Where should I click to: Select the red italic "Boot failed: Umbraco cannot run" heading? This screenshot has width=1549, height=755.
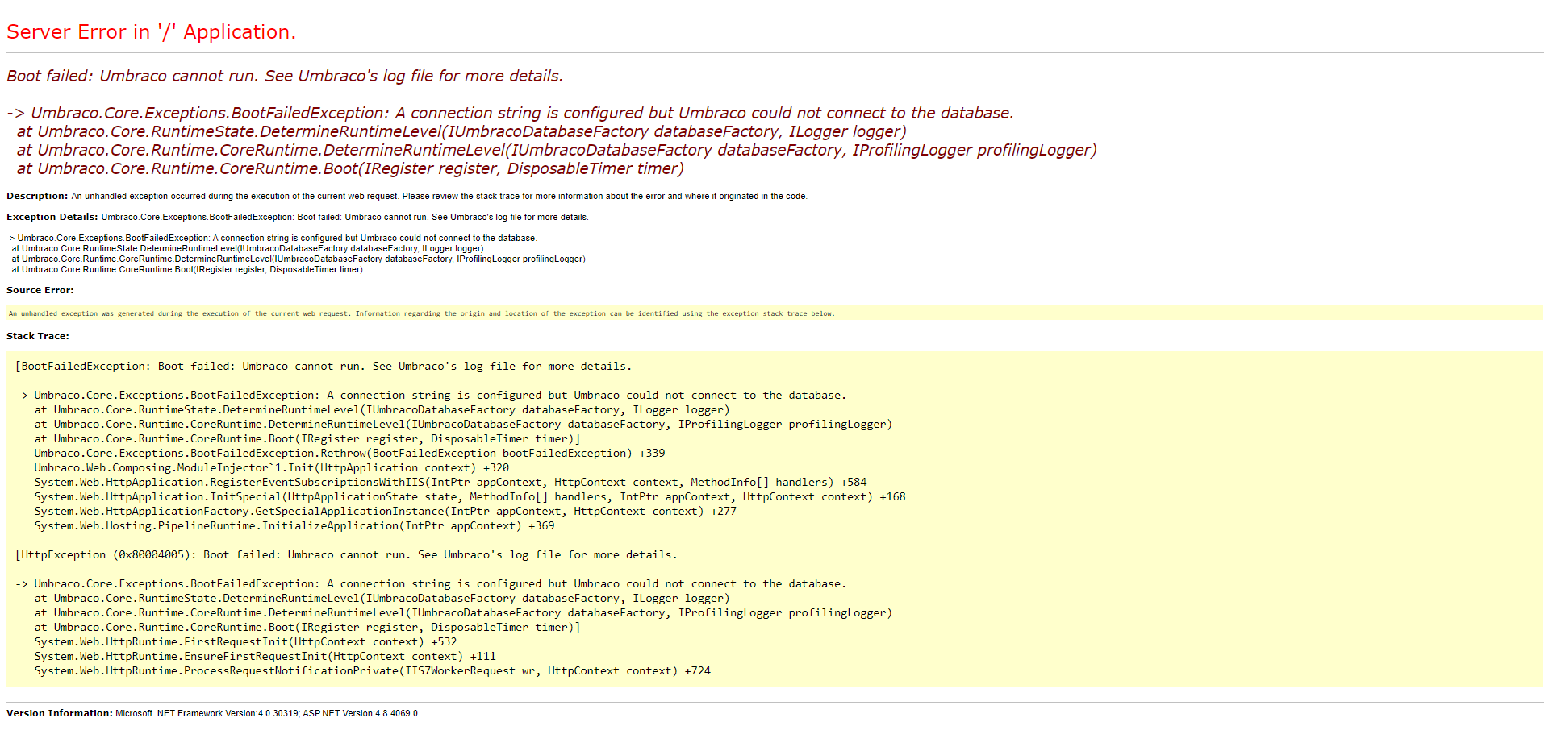[285, 76]
